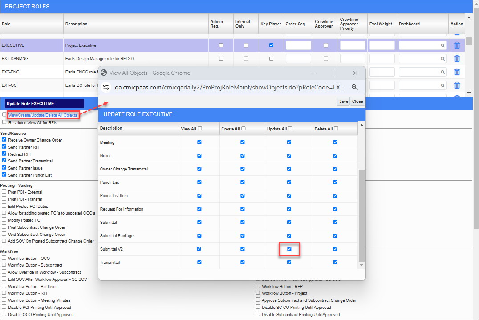This screenshot has width=479, height=320.
Task: Select the EXT-DSNMNG role row
Action: tap(232, 59)
